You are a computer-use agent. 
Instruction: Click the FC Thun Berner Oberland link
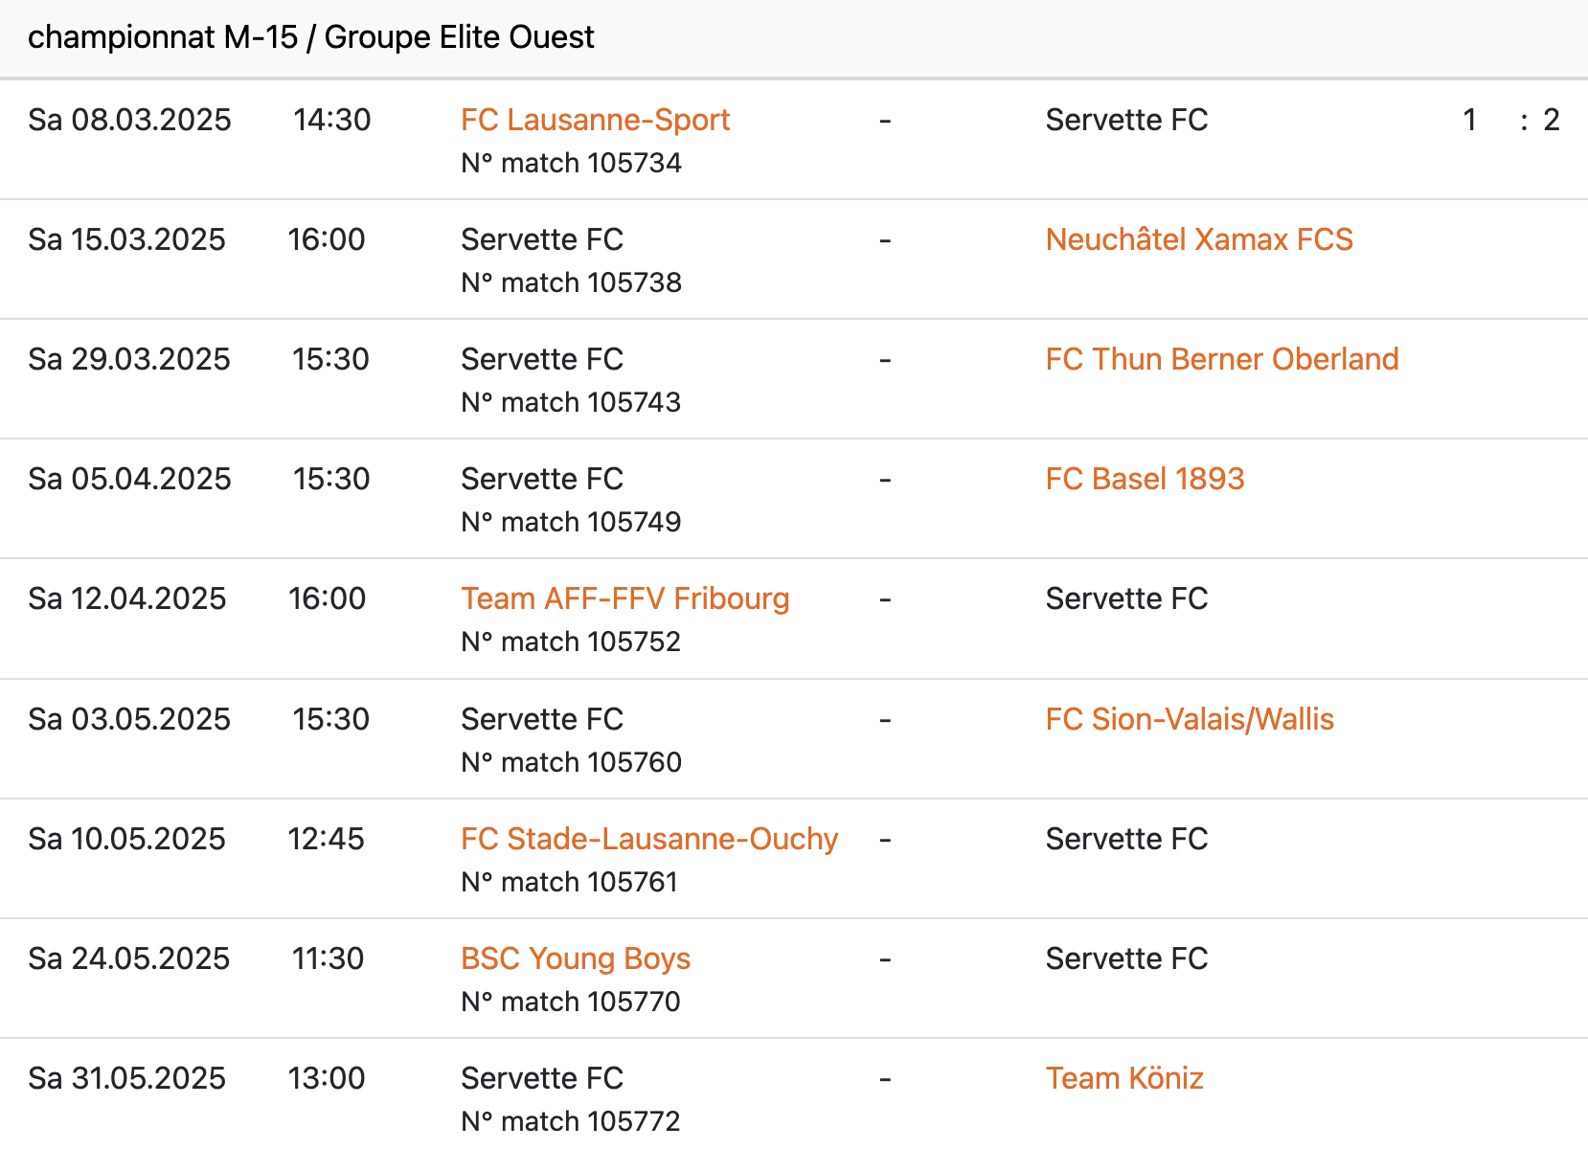point(1221,359)
